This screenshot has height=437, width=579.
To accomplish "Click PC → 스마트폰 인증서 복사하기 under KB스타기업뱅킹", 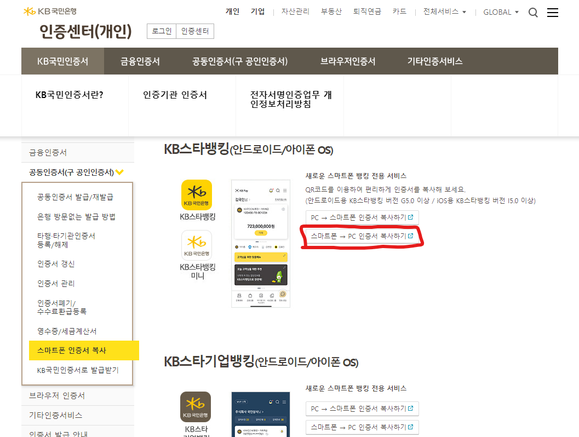I will [362, 409].
